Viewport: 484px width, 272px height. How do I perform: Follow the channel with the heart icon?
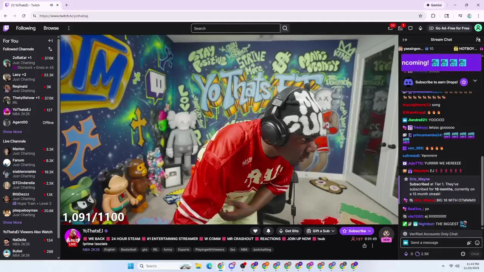[x=255, y=231]
